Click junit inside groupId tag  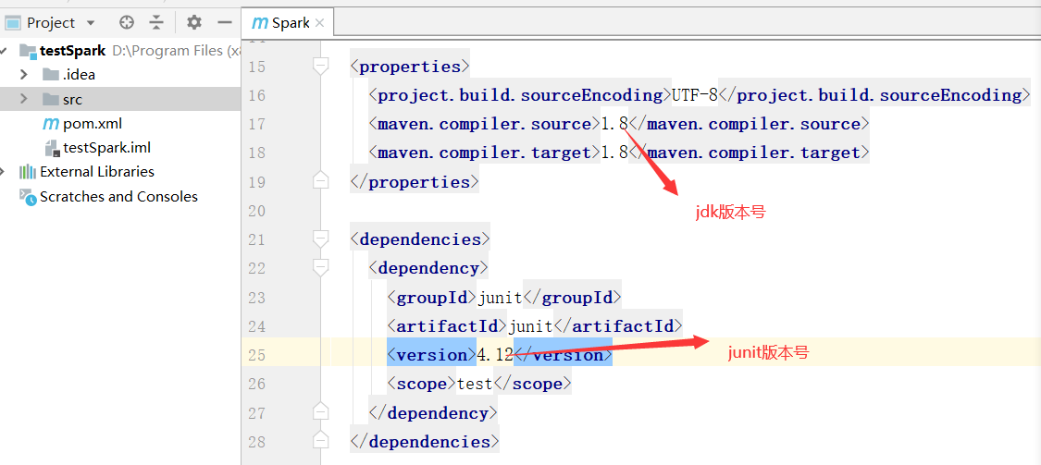tap(500, 297)
